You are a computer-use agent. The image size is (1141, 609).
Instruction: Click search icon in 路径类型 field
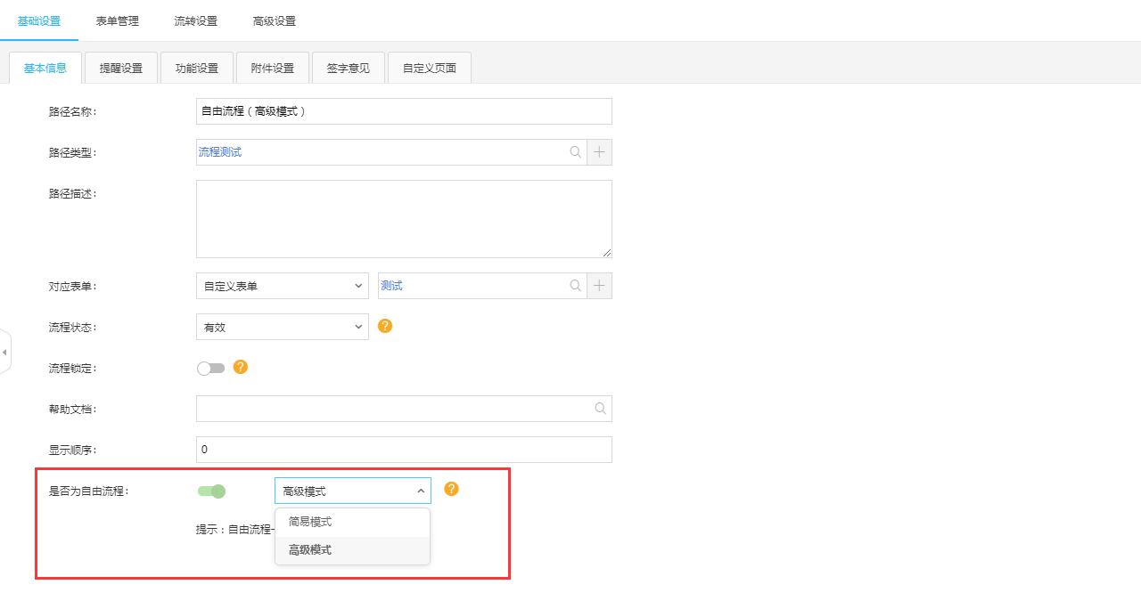pyautogui.click(x=576, y=152)
